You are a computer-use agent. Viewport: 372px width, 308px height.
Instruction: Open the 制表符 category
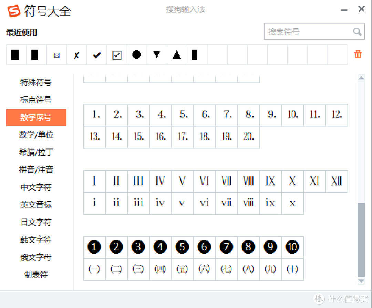click(36, 275)
